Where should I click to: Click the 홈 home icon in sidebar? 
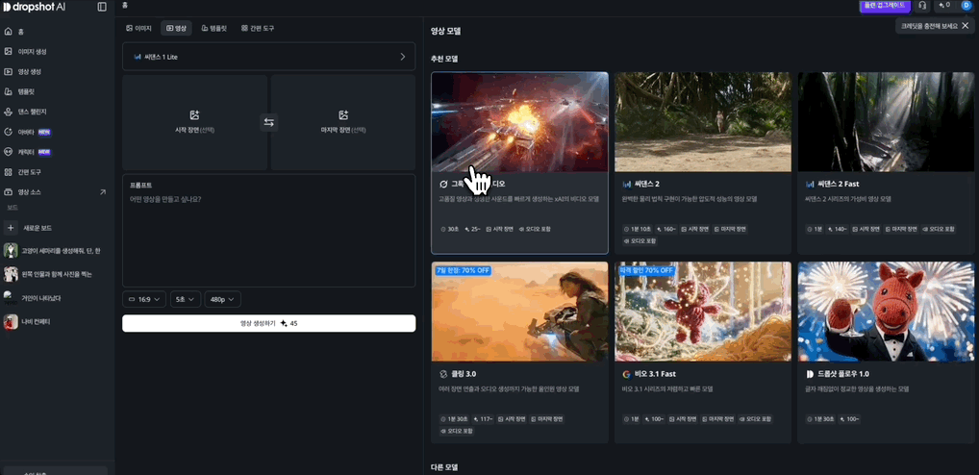point(9,32)
